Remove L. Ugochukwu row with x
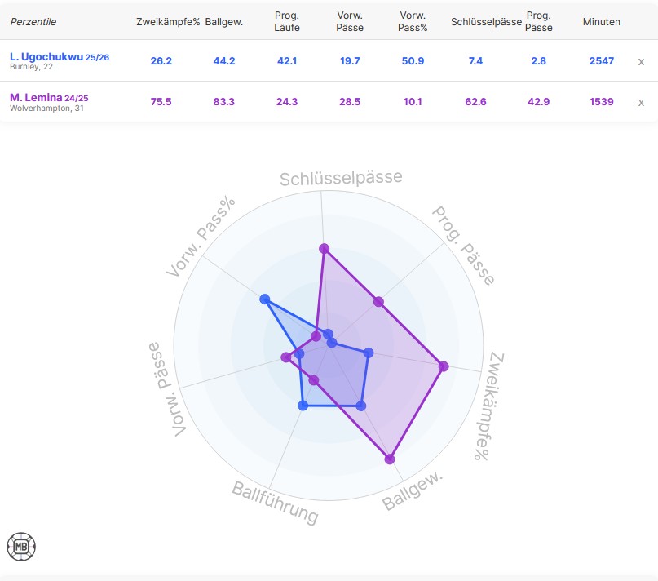Viewport: 658px width, 581px height. (x=641, y=62)
